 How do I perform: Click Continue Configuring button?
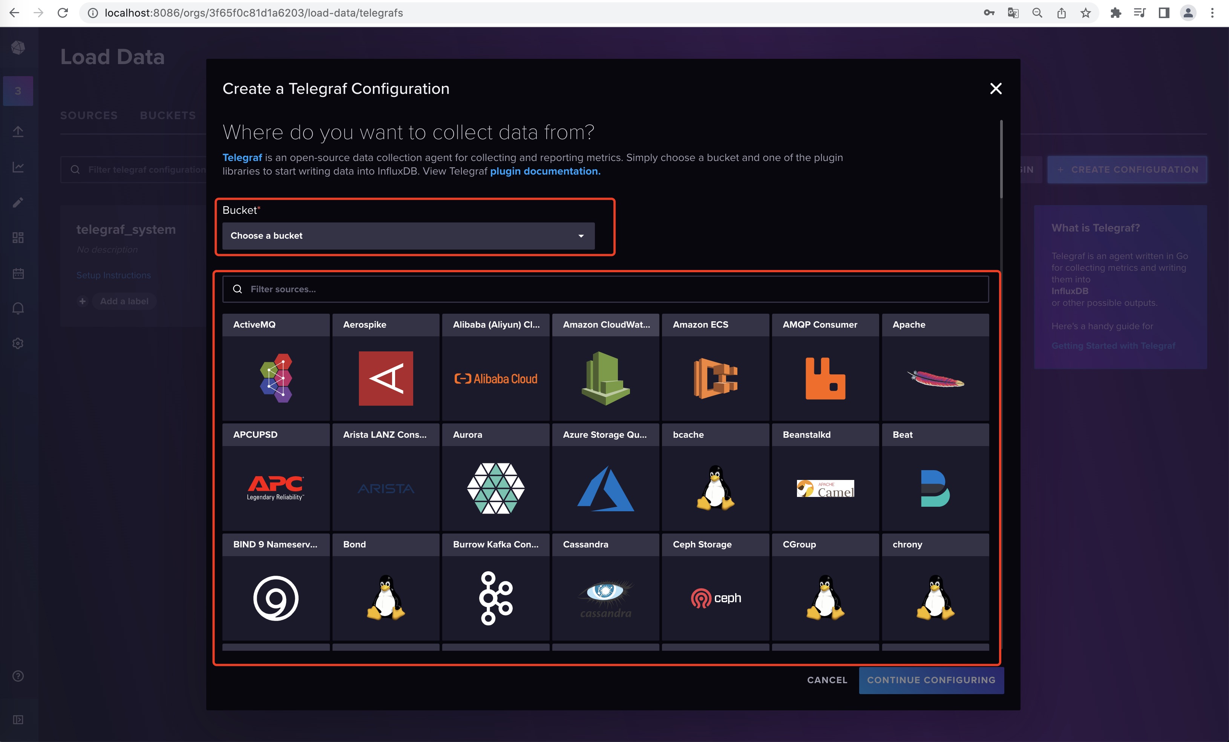point(931,680)
